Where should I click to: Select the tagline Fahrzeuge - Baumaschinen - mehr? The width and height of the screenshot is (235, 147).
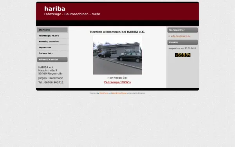point(72,14)
